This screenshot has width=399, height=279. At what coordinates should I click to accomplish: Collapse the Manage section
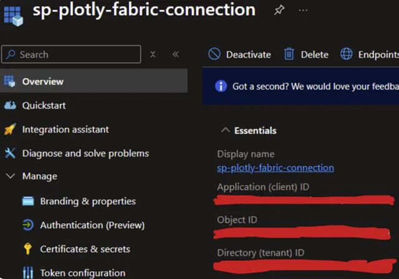(x=10, y=177)
